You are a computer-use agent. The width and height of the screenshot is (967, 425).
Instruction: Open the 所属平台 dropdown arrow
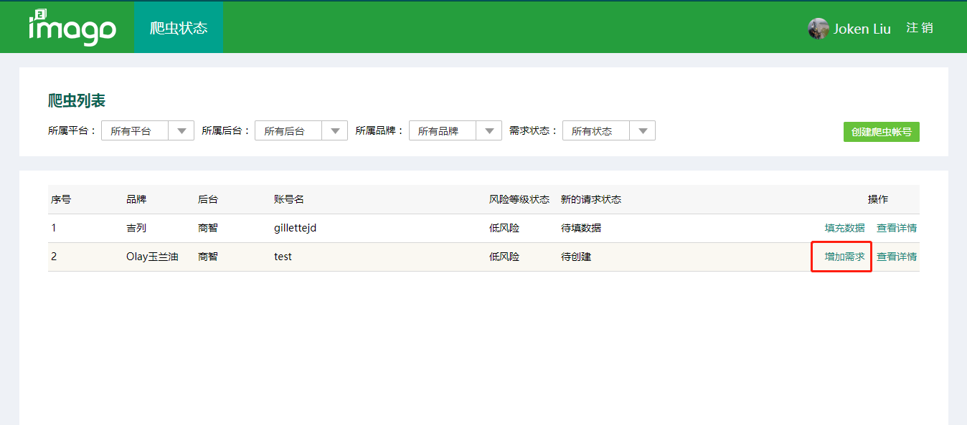tap(181, 131)
